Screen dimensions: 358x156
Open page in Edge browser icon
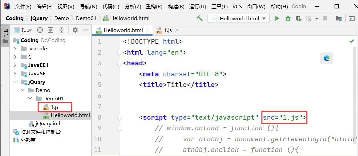tap(326, 58)
